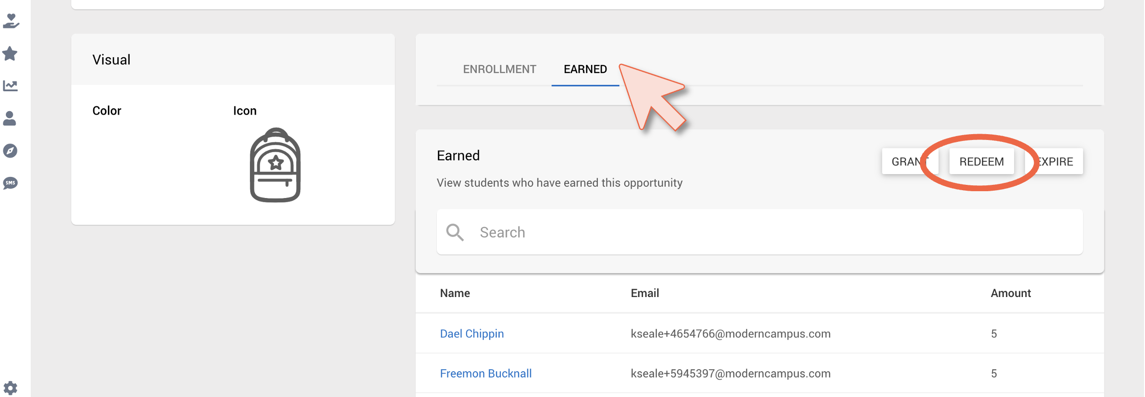Image resolution: width=1145 pixels, height=397 pixels.
Task: Open the star sidebar icon
Action: [10, 54]
